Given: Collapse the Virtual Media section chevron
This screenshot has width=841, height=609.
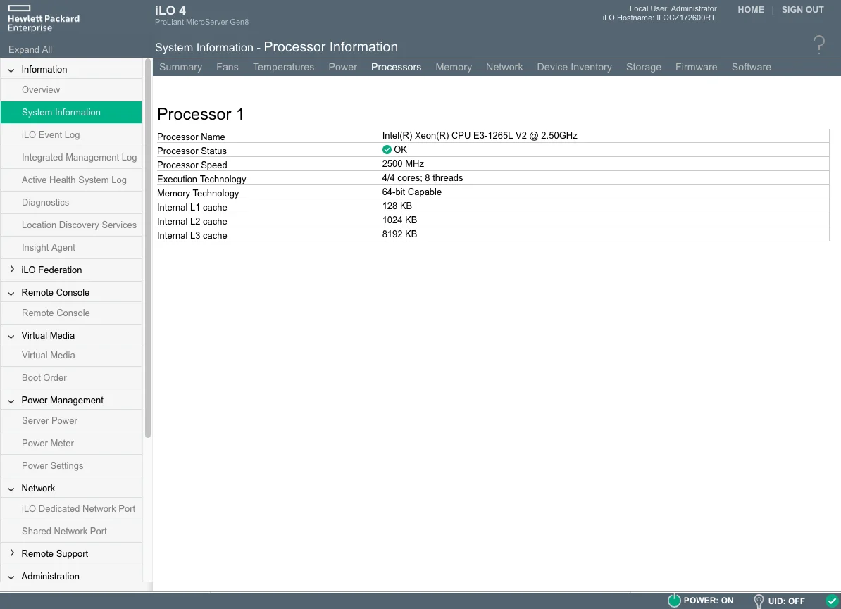Looking at the screenshot, I should click(x=11, y=336).
